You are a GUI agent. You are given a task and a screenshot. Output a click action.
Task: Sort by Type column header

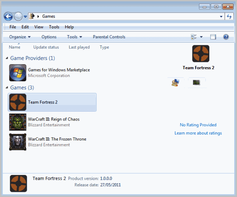click(104, 47)
